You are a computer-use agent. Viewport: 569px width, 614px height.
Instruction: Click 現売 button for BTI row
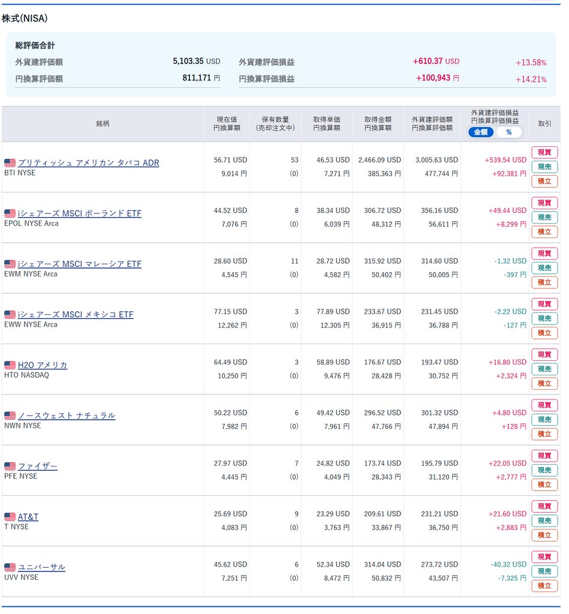544,167
